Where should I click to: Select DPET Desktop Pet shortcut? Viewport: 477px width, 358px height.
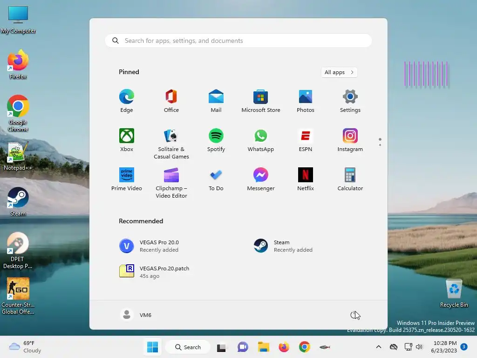(x=18, y=250)
